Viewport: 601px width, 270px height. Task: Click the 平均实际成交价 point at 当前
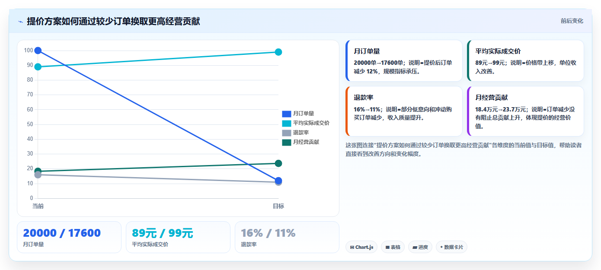tap(38, 67)
